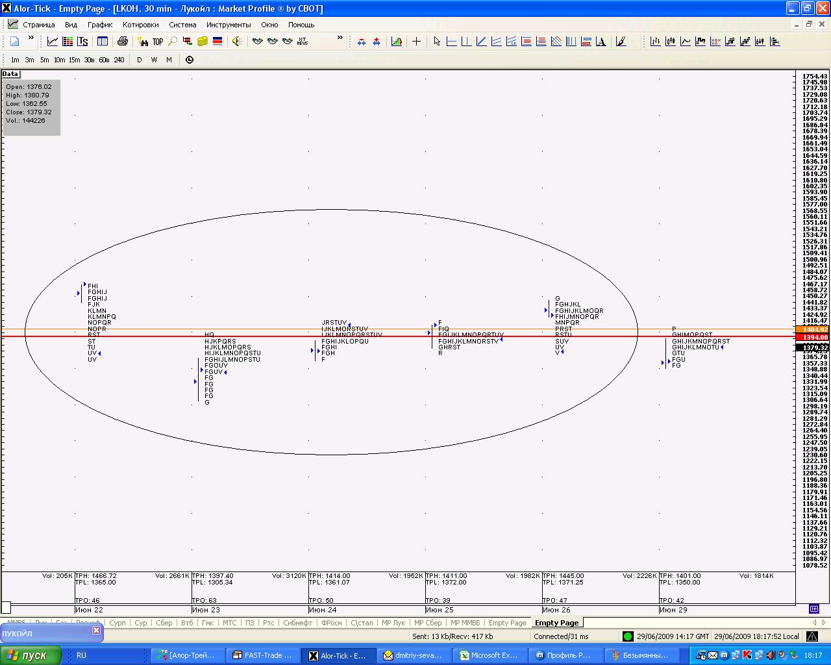The width and height of the screenshot is (831, 665).
Task: Switch to the Сибнефт page tab
Action: click(297, 623)
